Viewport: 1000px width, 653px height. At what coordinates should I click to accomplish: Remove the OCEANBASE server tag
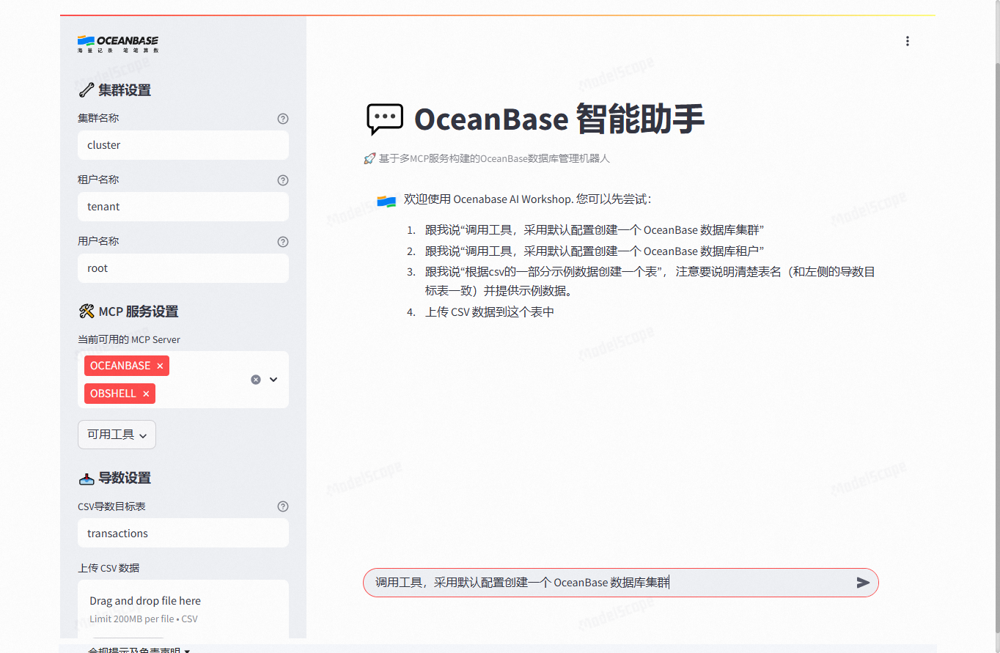click(x=159, y=365)
